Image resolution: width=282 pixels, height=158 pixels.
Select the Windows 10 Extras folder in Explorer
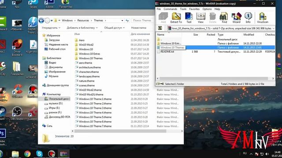(89, 54)
